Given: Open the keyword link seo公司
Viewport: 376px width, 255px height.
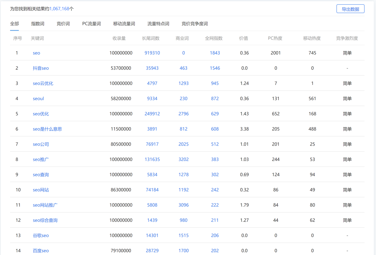Looking at the screenshot, I should [41, 144].
